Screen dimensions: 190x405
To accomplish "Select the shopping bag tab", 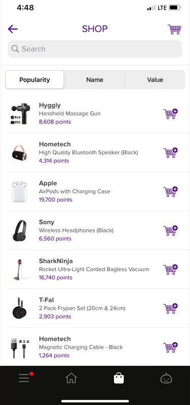I will point(119,378).
